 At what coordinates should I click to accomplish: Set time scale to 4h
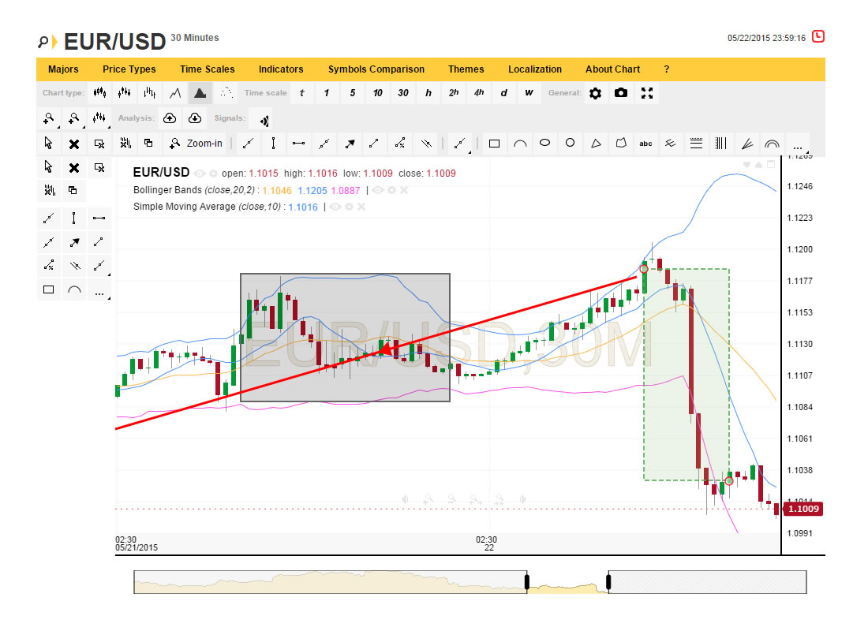pyautogui.click(x=479, y=93)
